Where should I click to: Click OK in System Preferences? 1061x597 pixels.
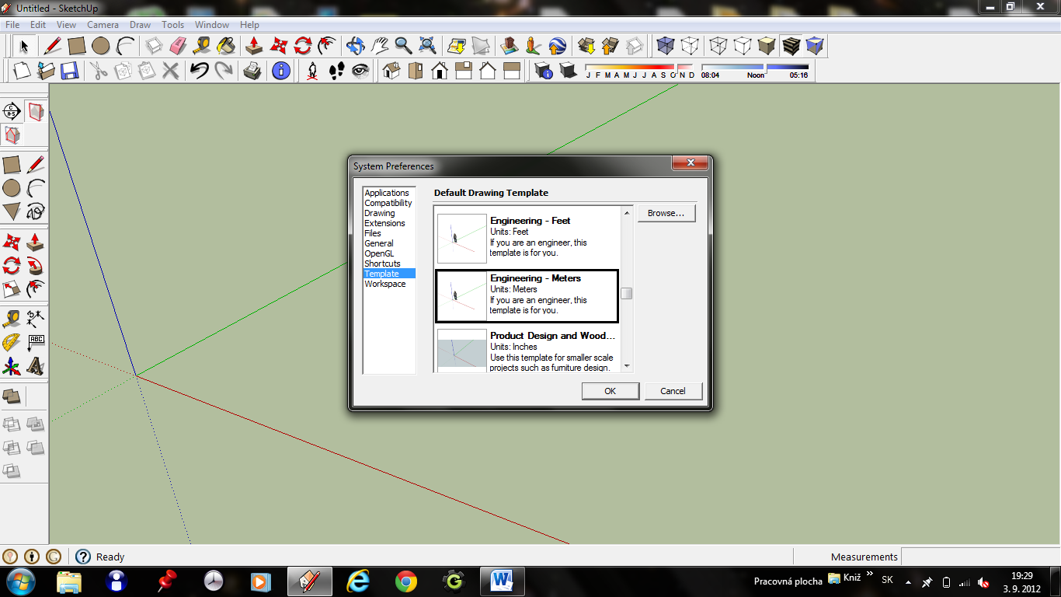coord(610,391)
